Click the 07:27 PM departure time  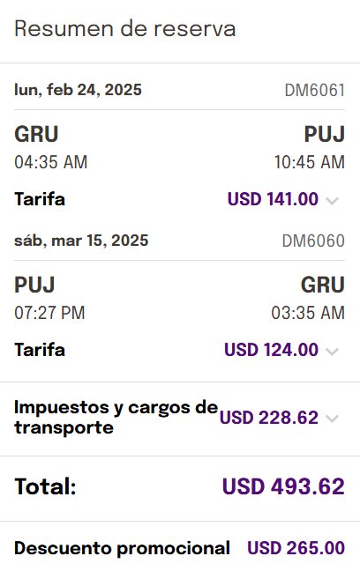49,313
